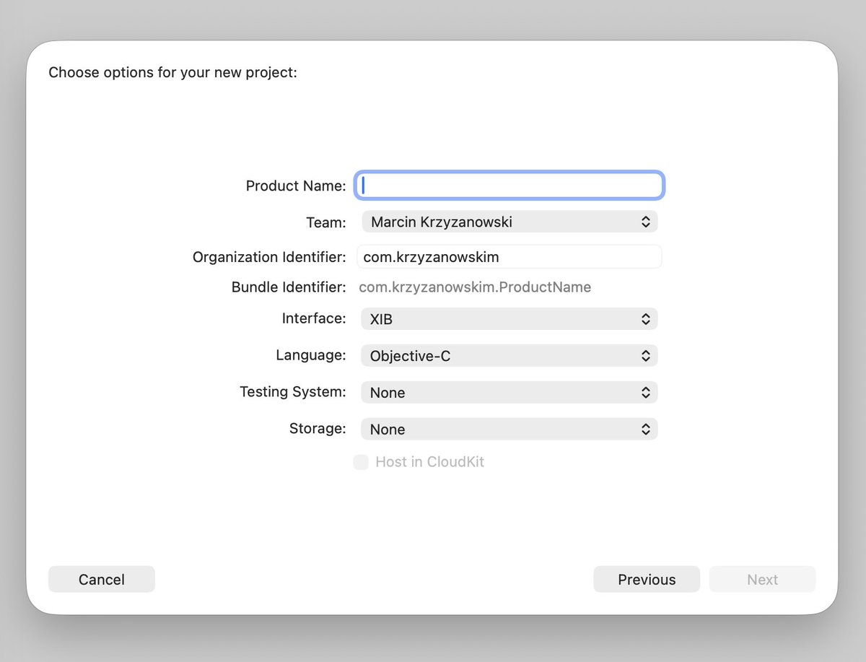Click the Testing System label
The height and width of the screenshot is (662, 866).
click(293, 392)
